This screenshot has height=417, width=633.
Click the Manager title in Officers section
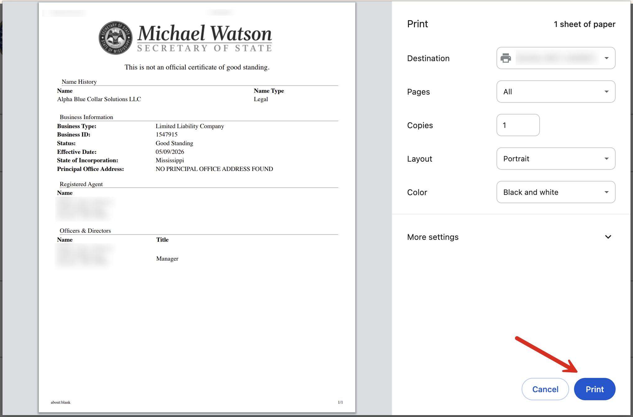tap(167, 259)
